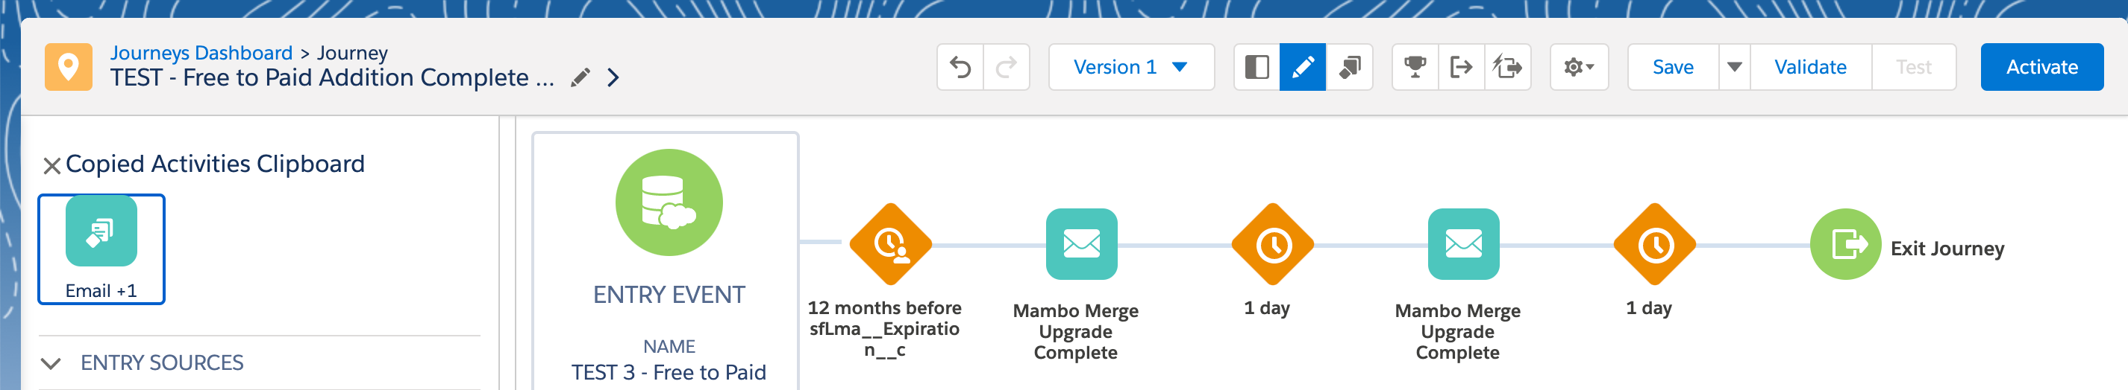Expand the Save options arrow
This screenshot has width=2128, height=390.
(1734, 67)
